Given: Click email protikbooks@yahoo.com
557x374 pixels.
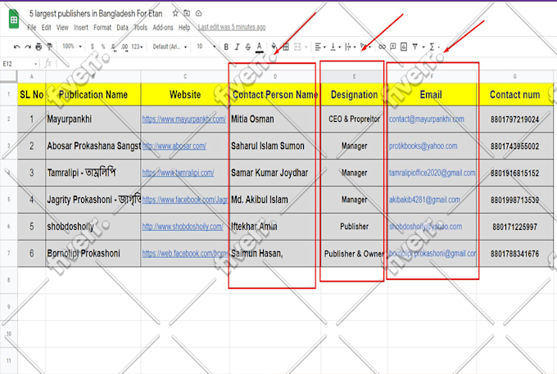Looking at the screenshot, I should 423,146.
